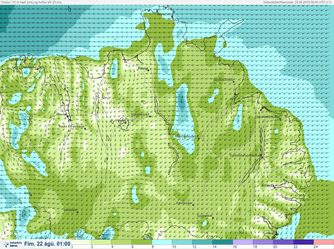Click the Sandvíkurheiði station label
The height and width of the screenshot is (249, 334).
223,80
